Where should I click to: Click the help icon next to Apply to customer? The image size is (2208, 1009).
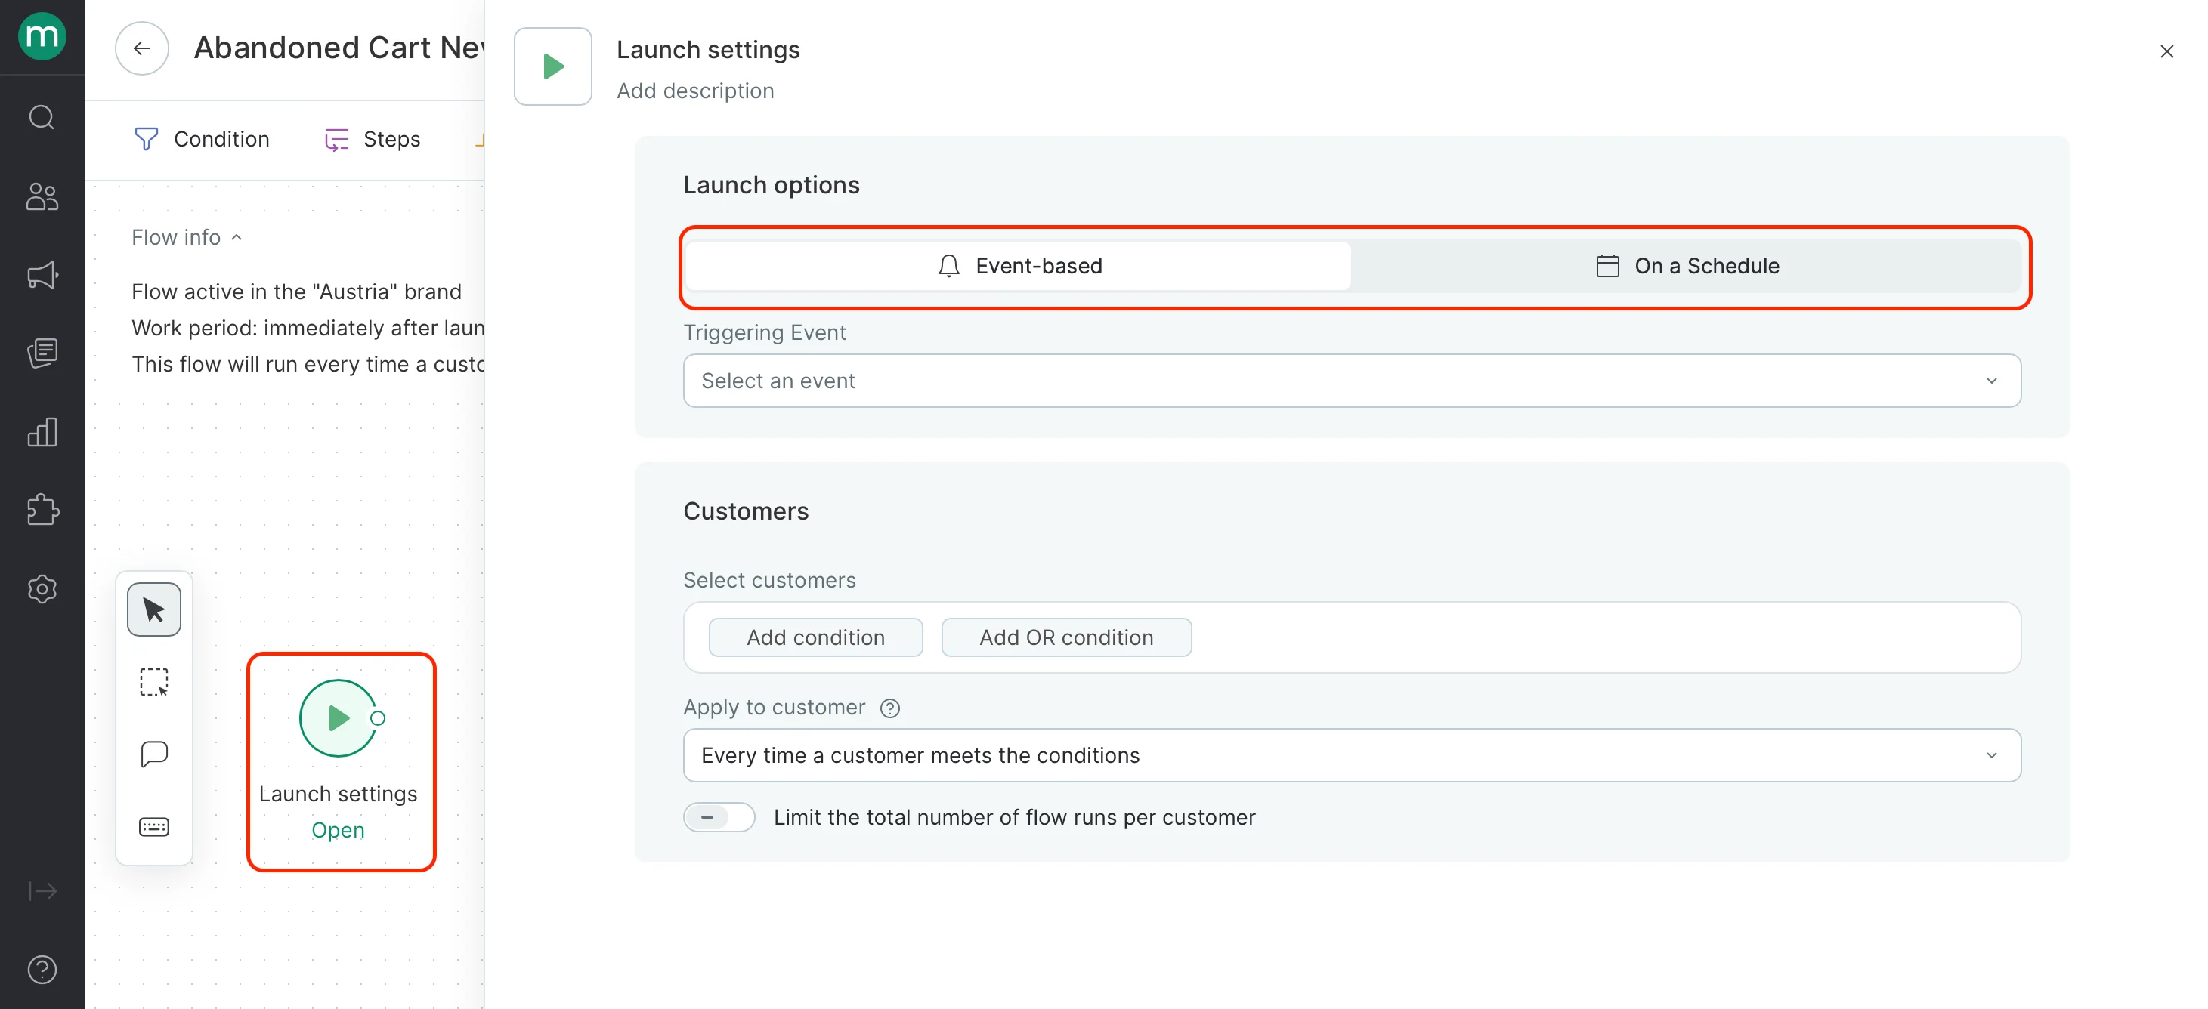(889, 708)
